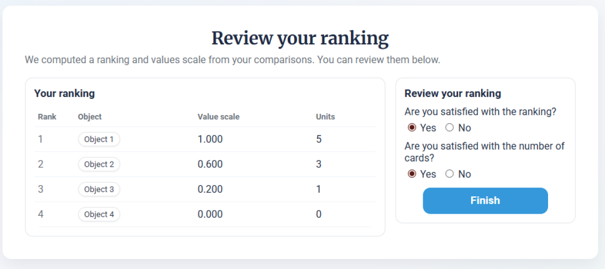Select No for satisfied with the ranking
This screenshot has height=269, width=605.
point(450,127)
